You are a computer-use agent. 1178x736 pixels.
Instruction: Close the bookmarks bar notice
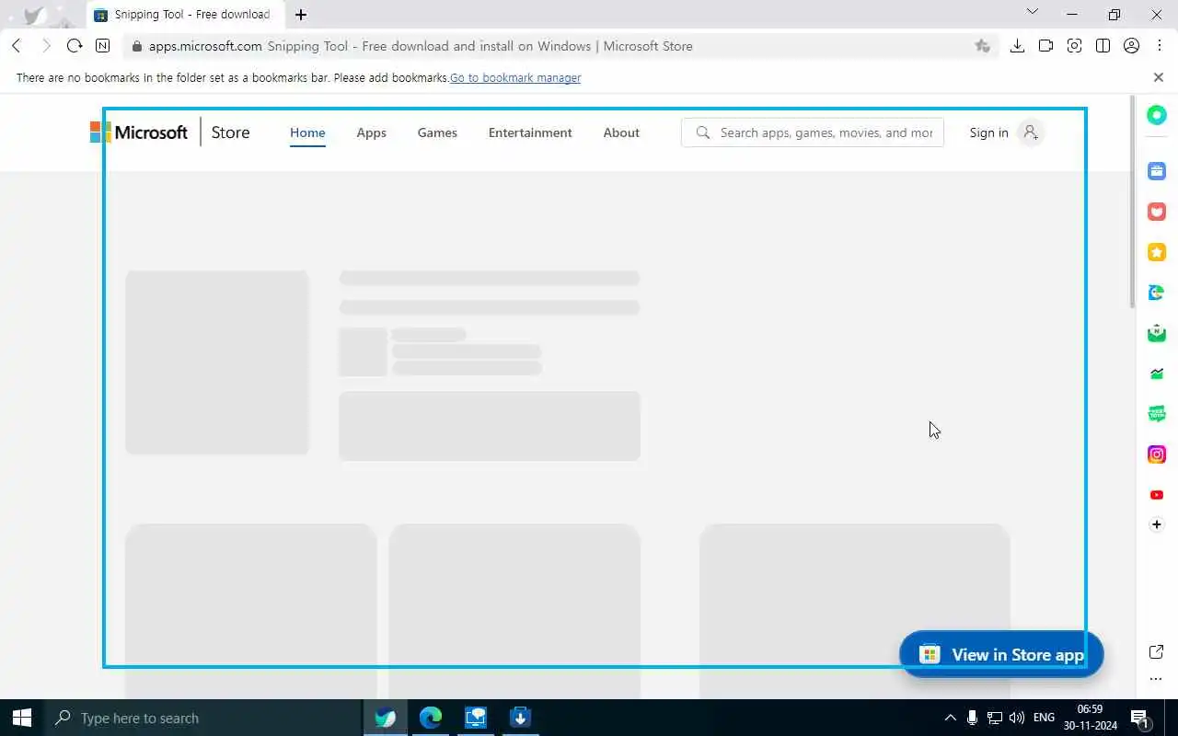[1159, 78]
